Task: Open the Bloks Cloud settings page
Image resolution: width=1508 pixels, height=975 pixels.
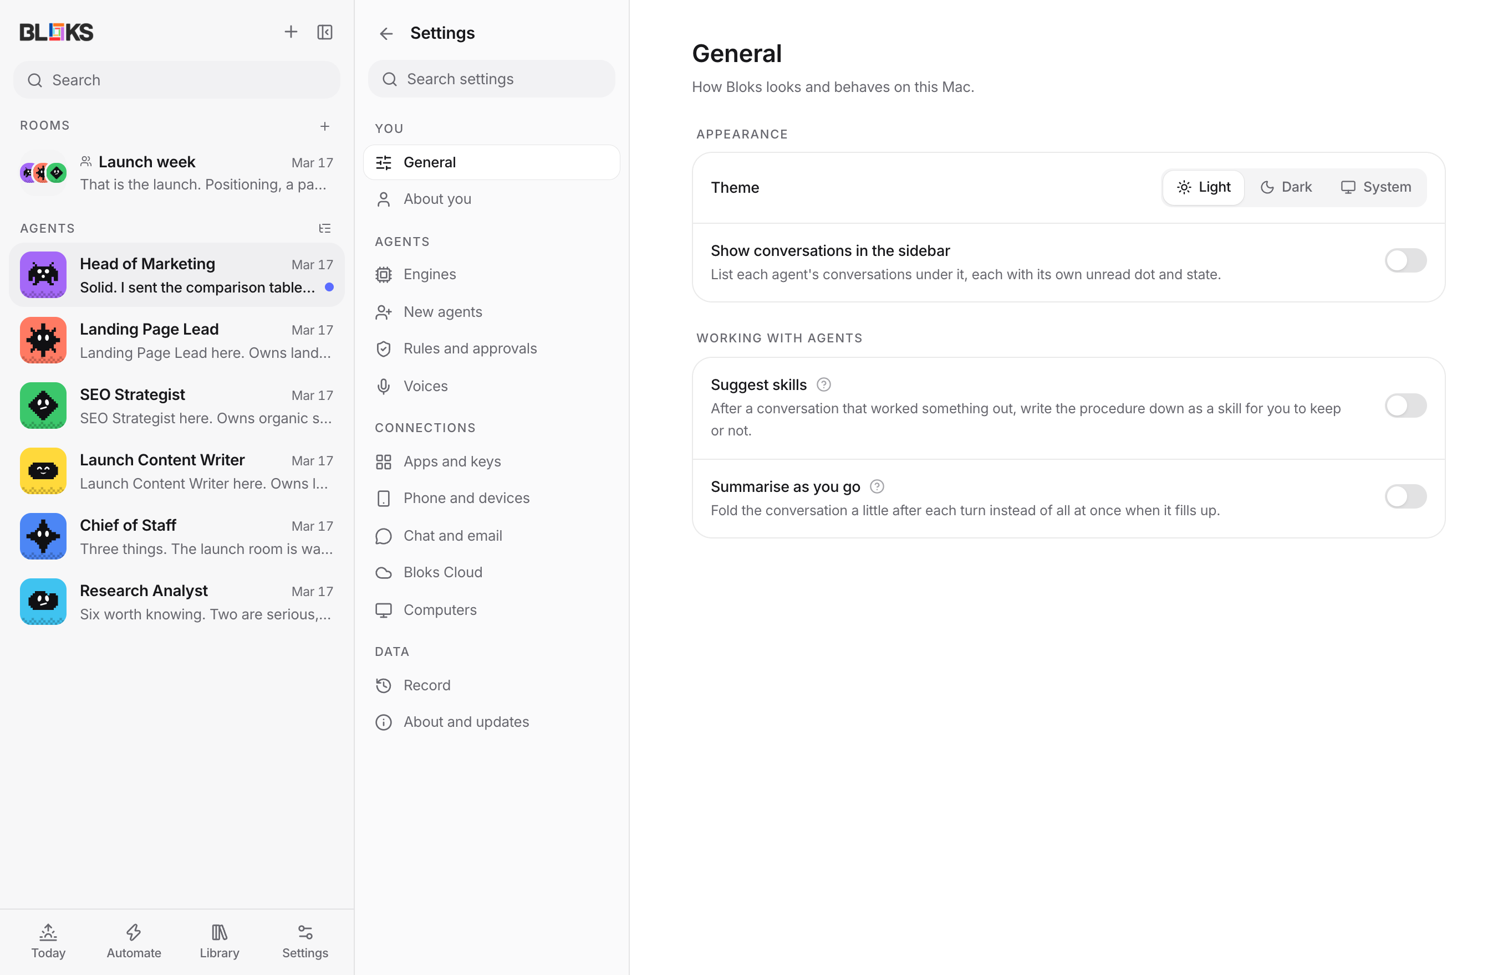Action: [492, 572]
